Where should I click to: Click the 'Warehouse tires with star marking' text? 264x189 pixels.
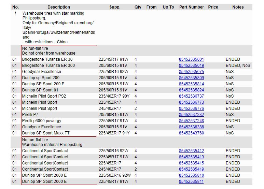(x=53, y=13)
